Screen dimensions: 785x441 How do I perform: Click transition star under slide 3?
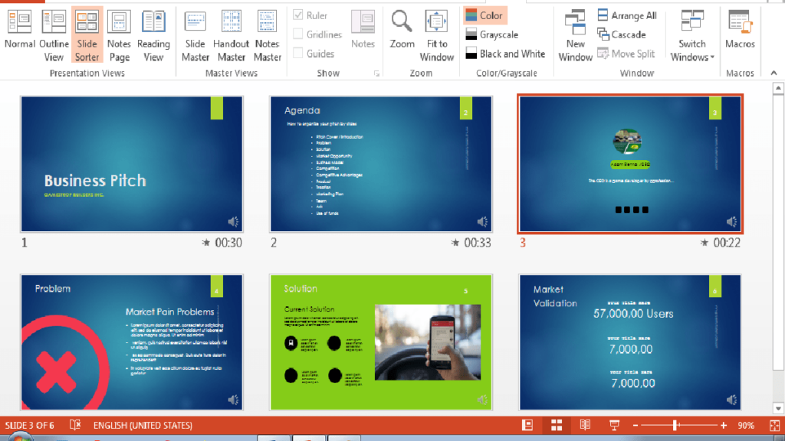(x=705, y=243)
